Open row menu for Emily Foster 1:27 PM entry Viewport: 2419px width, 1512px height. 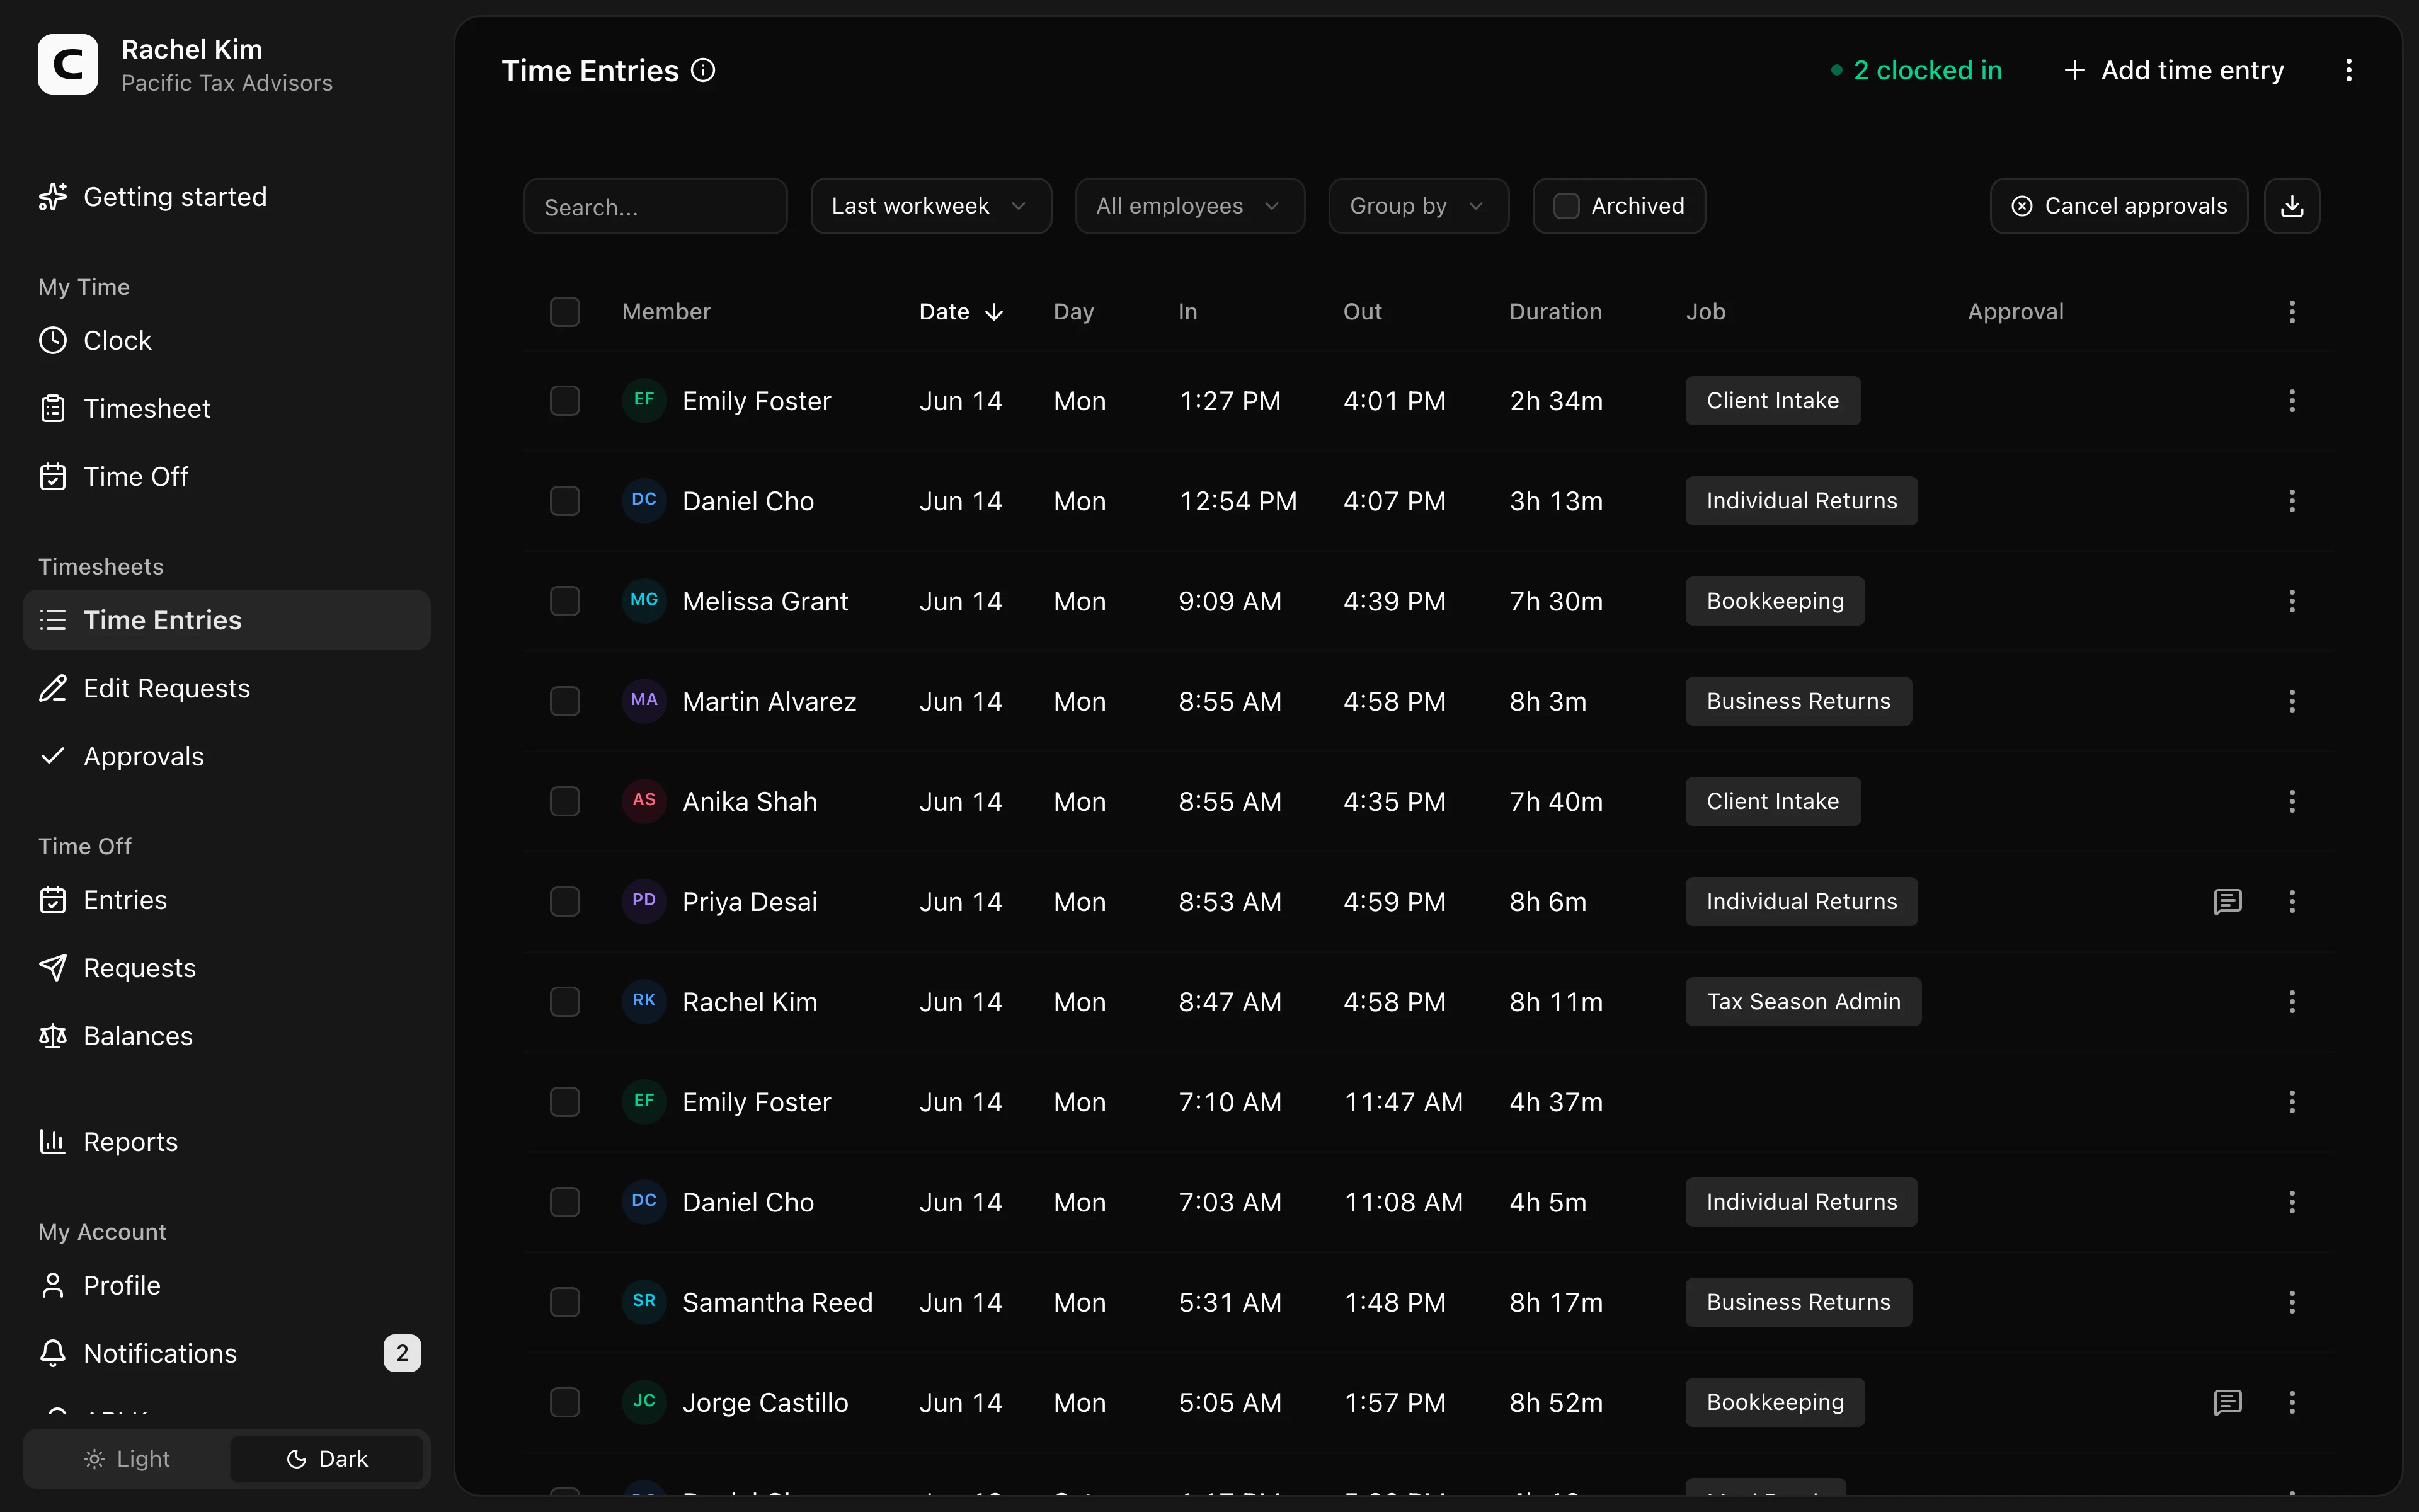click(x=2291, y=401)
